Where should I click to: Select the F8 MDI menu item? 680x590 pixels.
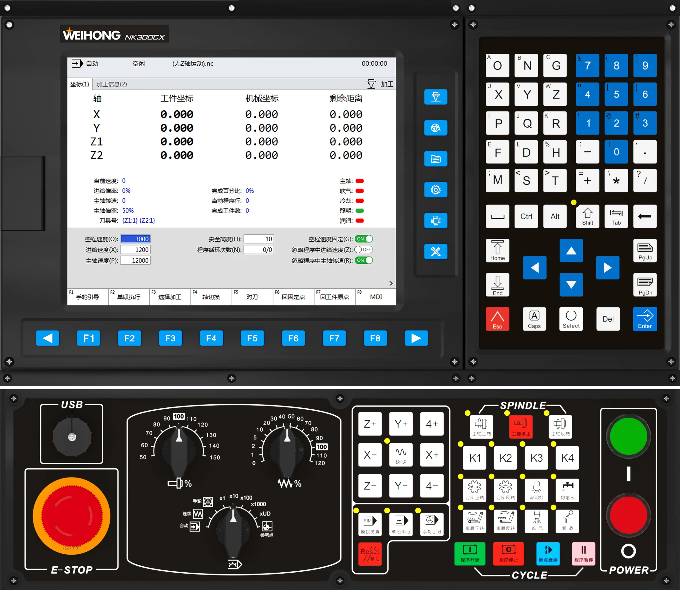[376, 297]
